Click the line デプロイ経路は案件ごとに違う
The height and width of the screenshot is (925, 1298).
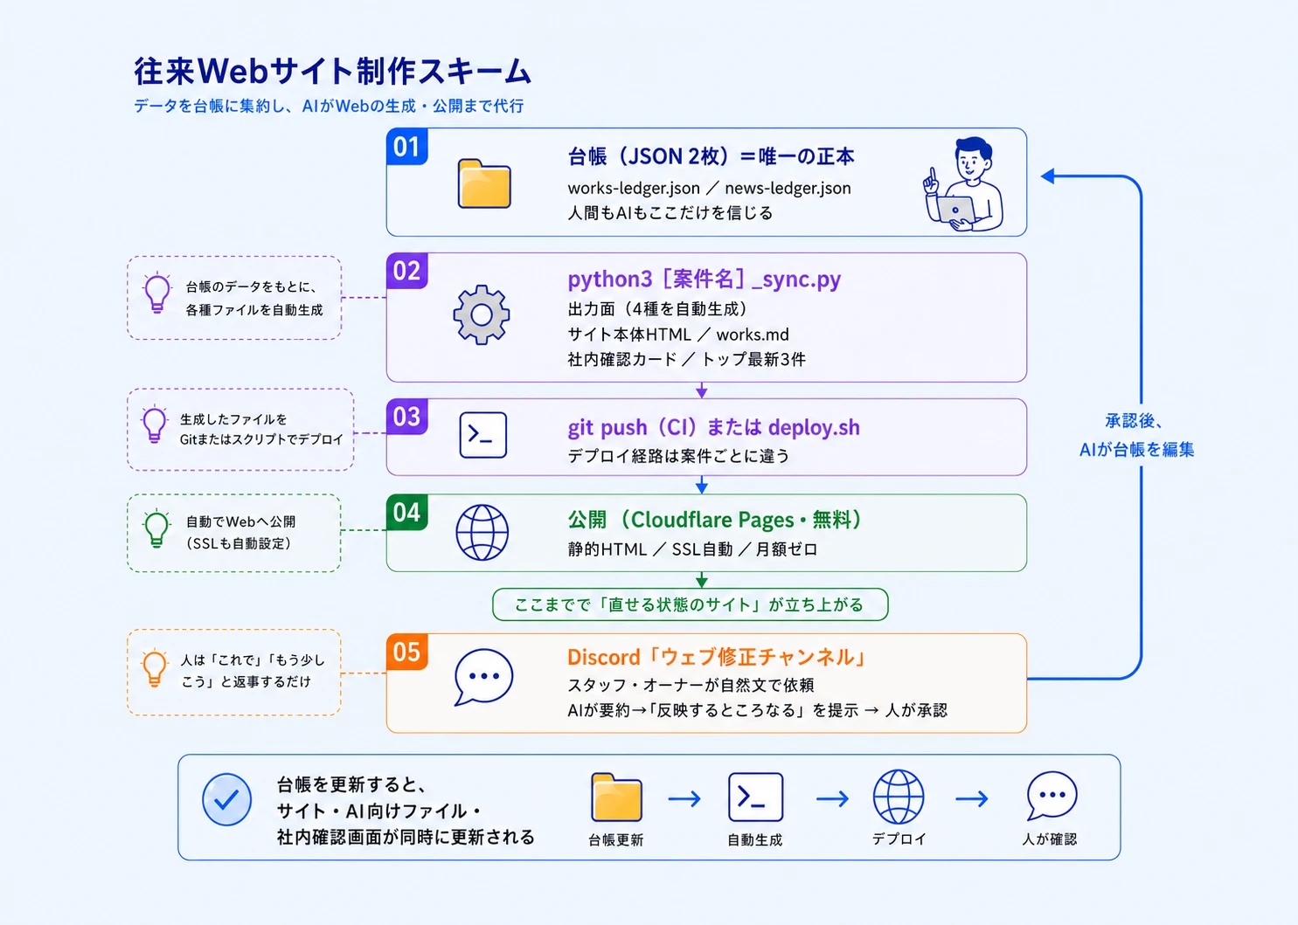678,455
